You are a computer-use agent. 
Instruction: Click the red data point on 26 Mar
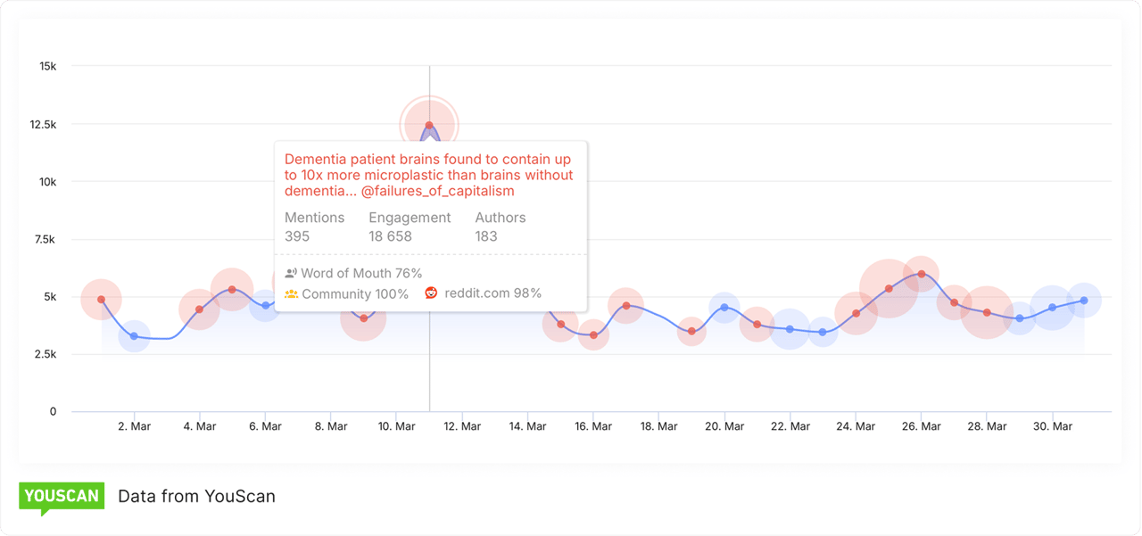point(922,274)
